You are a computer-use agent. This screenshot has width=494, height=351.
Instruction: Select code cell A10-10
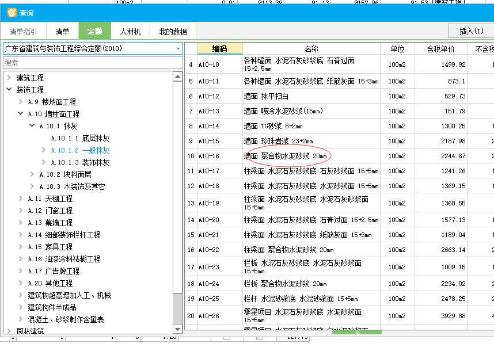(220, 64)
